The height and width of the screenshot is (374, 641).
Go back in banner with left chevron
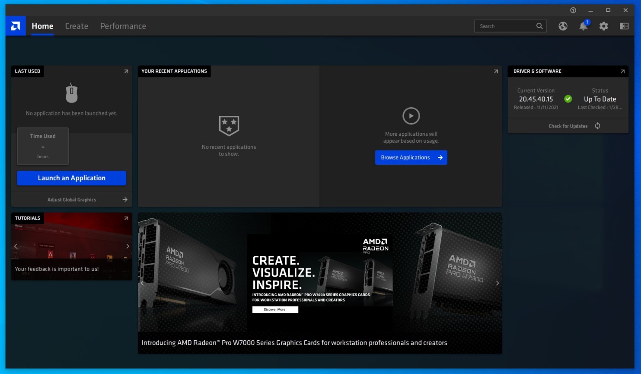[142, 283]
